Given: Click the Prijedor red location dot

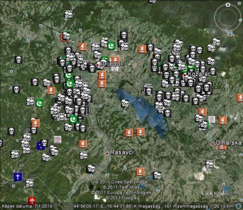Looking at the screenshot, I should [x=97, y=65].
